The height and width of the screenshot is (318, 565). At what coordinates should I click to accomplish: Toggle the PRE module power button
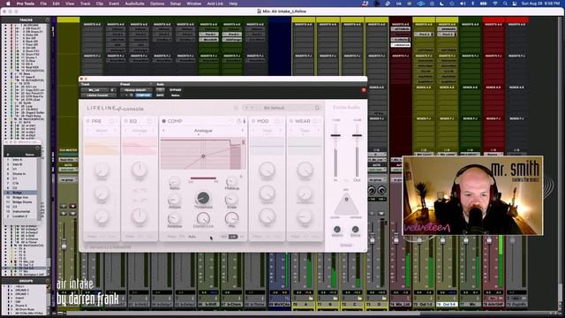point(88,121)
